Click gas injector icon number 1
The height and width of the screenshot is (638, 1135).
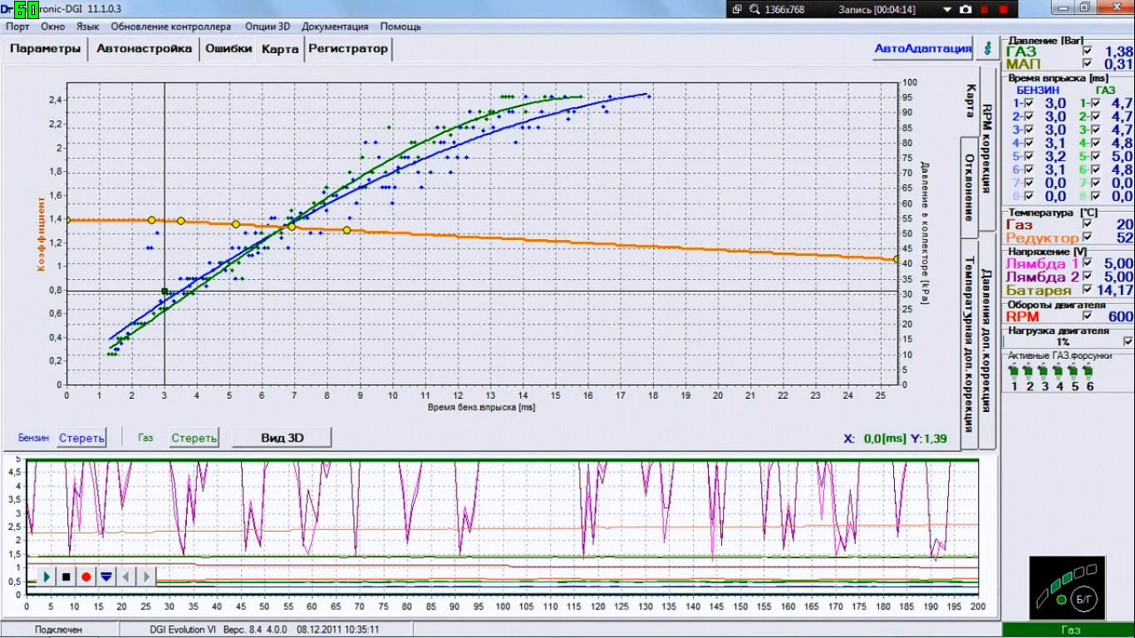point(1014,372)
